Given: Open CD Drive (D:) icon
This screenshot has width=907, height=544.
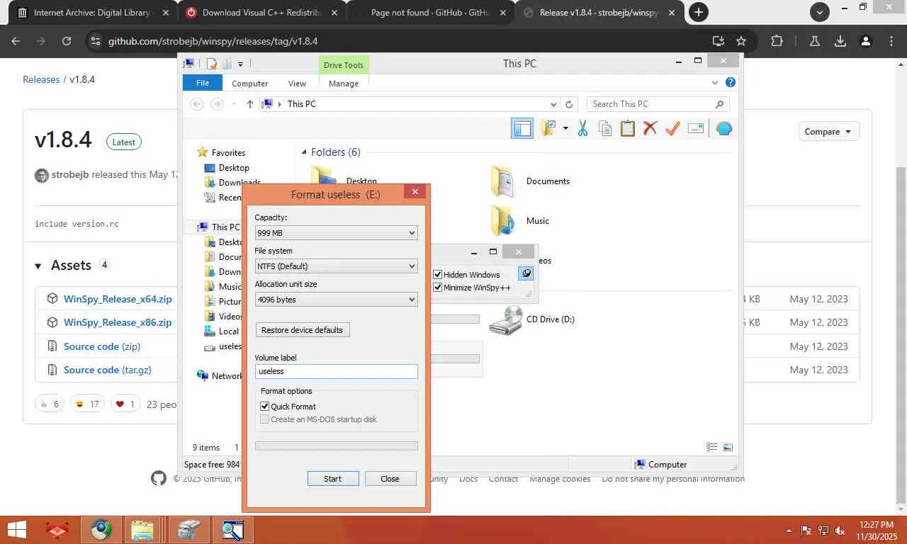Looking at the screenshot, I should click(x=506, y=320).
